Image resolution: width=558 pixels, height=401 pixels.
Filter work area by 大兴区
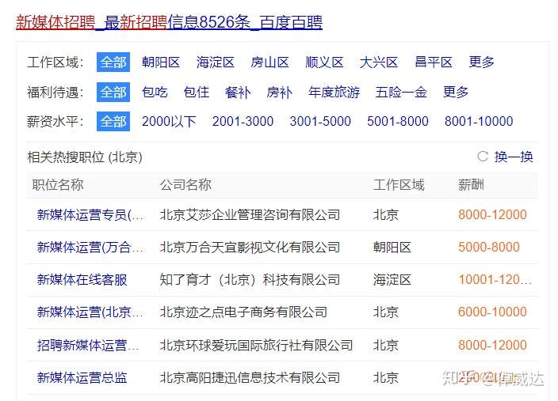pyautogui.click(x=379, y=62)
